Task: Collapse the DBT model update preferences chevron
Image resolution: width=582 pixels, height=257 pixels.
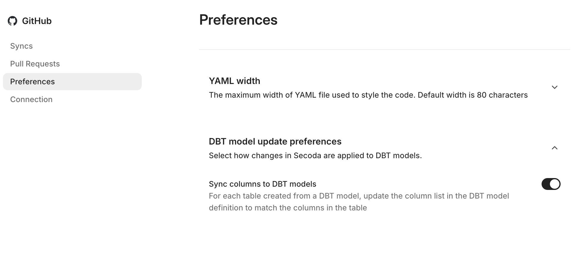Action: click(554, 148)
